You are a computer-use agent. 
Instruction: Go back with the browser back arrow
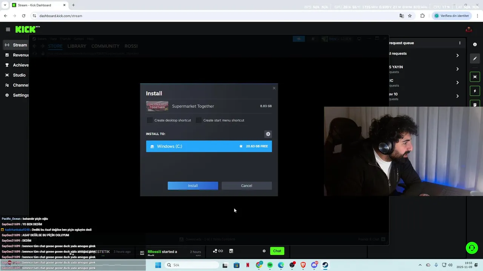tap(5, 16)
